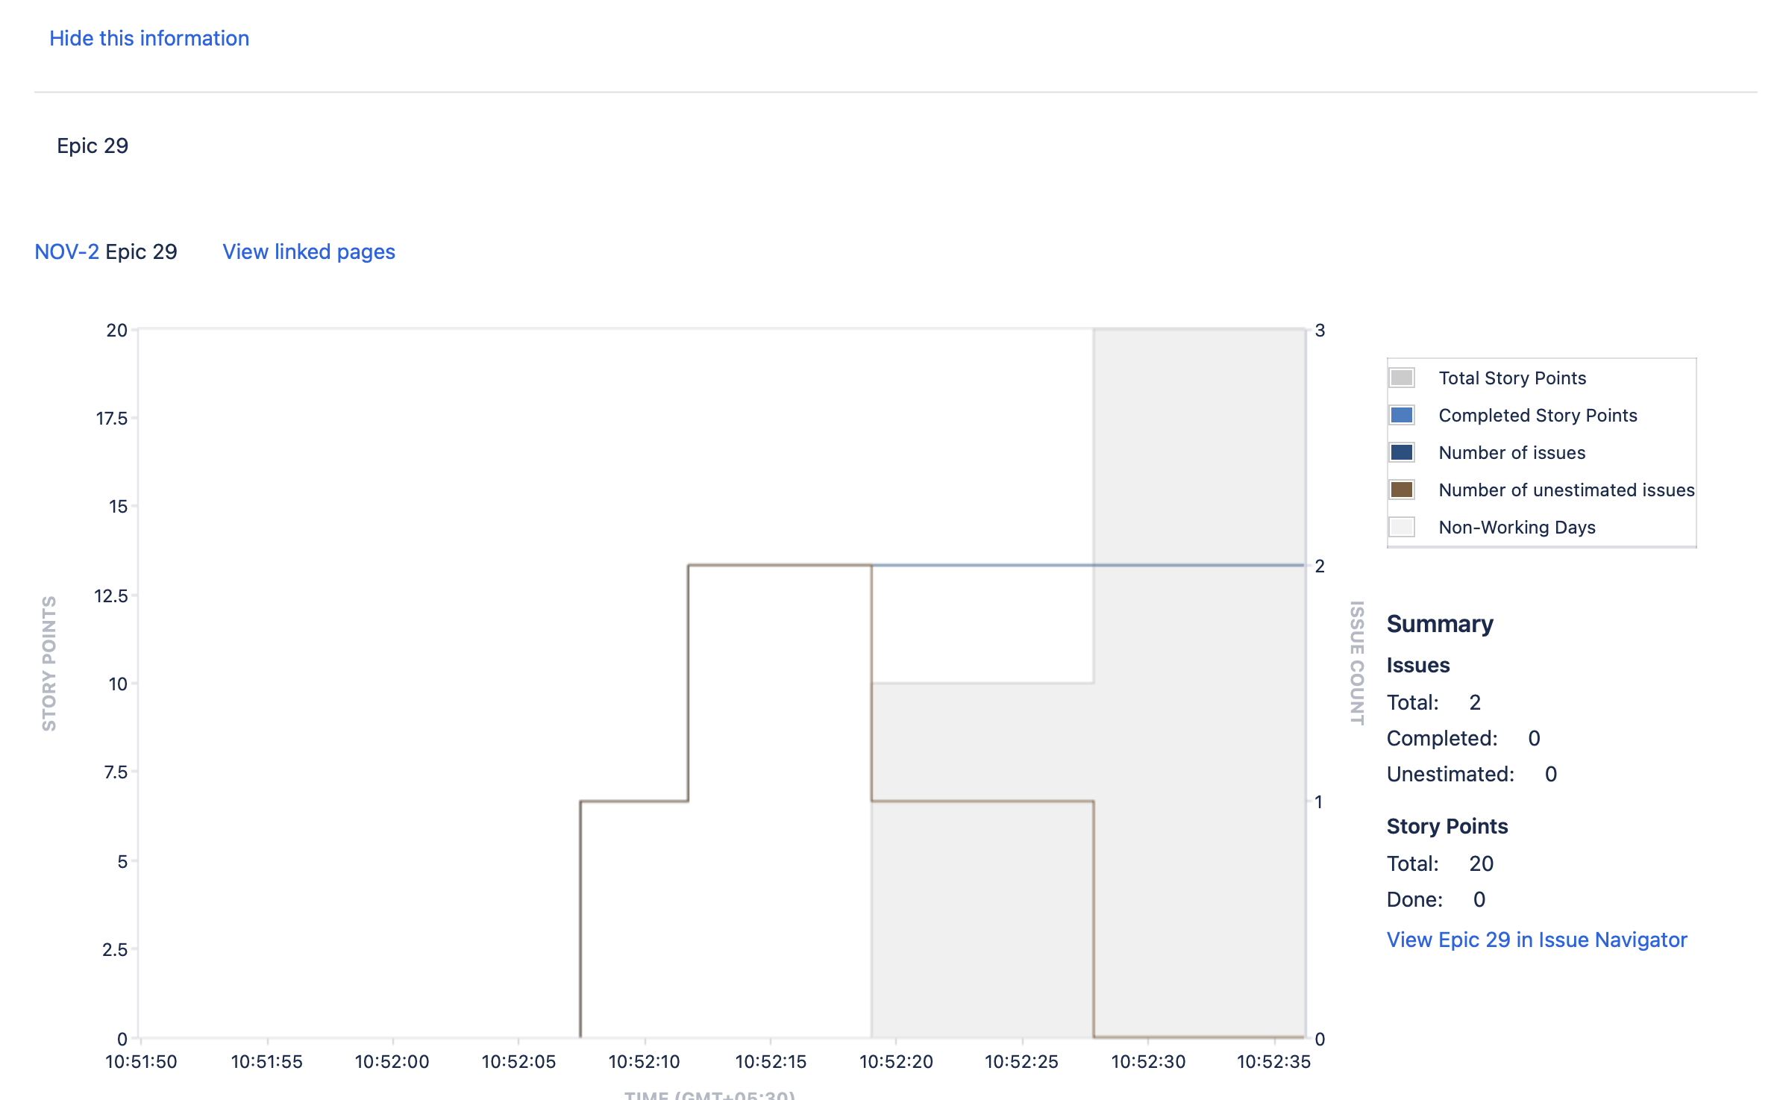
Task: Click the Number of unestimated issues swatch
Action: (1402, 490)
